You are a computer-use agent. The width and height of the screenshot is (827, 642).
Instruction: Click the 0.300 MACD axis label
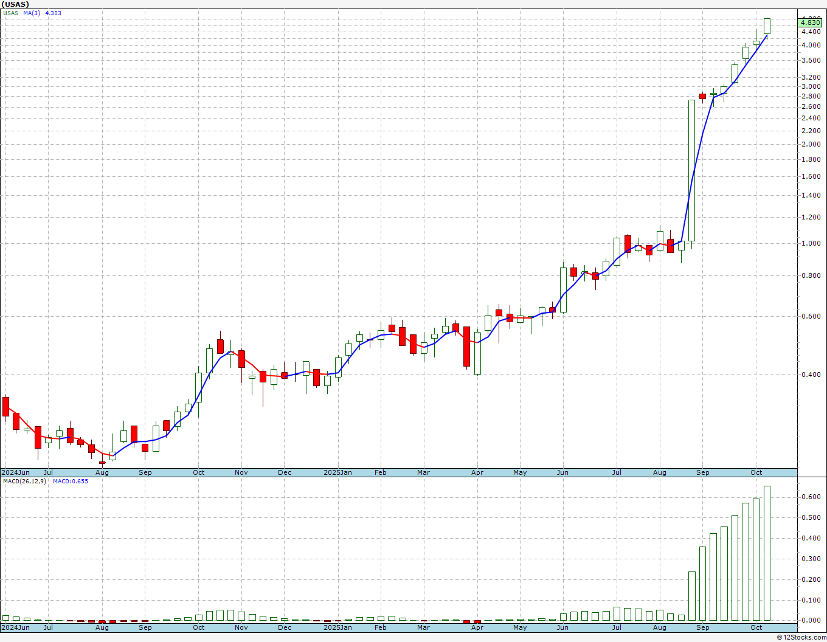[811, 559]
